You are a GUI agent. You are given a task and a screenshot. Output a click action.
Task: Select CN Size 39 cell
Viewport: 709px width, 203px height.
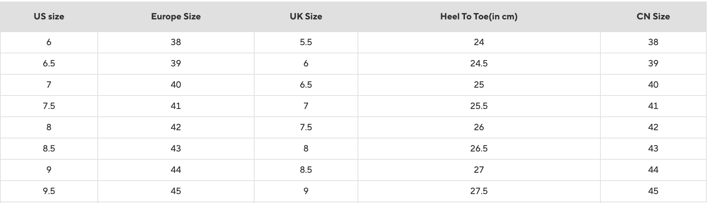[653, 63]
